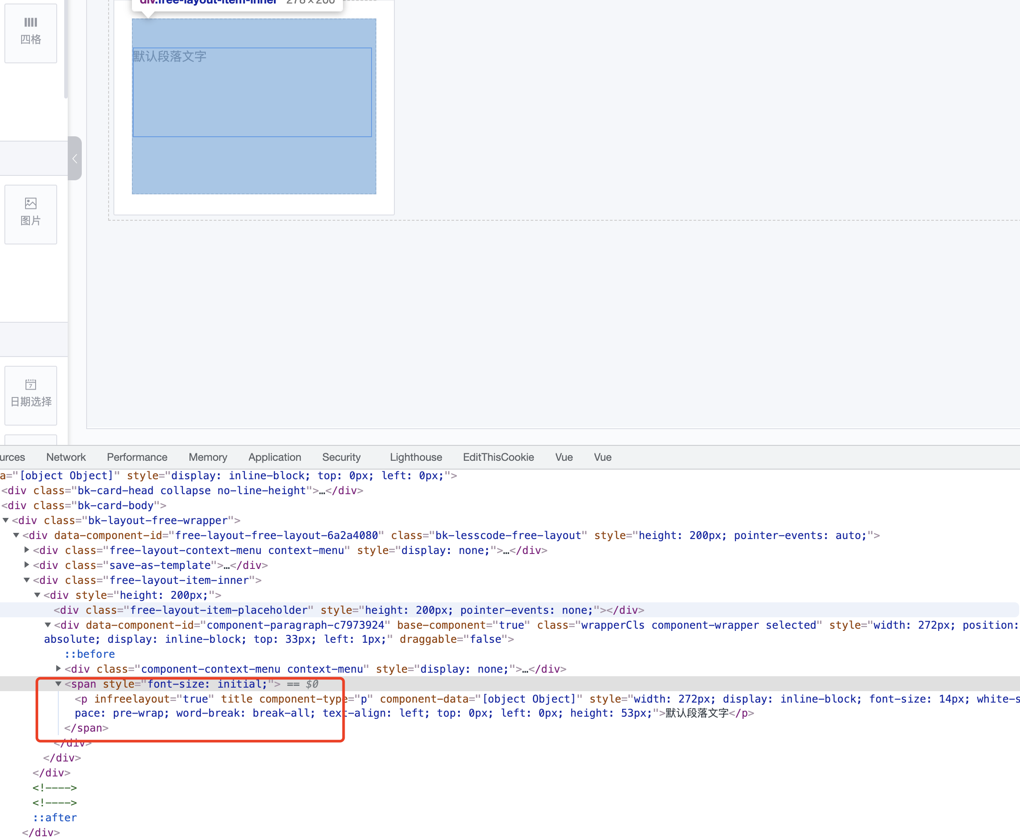Switch to the Network tab
Image resolution: width=1020 pixels, height=838 pixels.
[x=66, y=457]
